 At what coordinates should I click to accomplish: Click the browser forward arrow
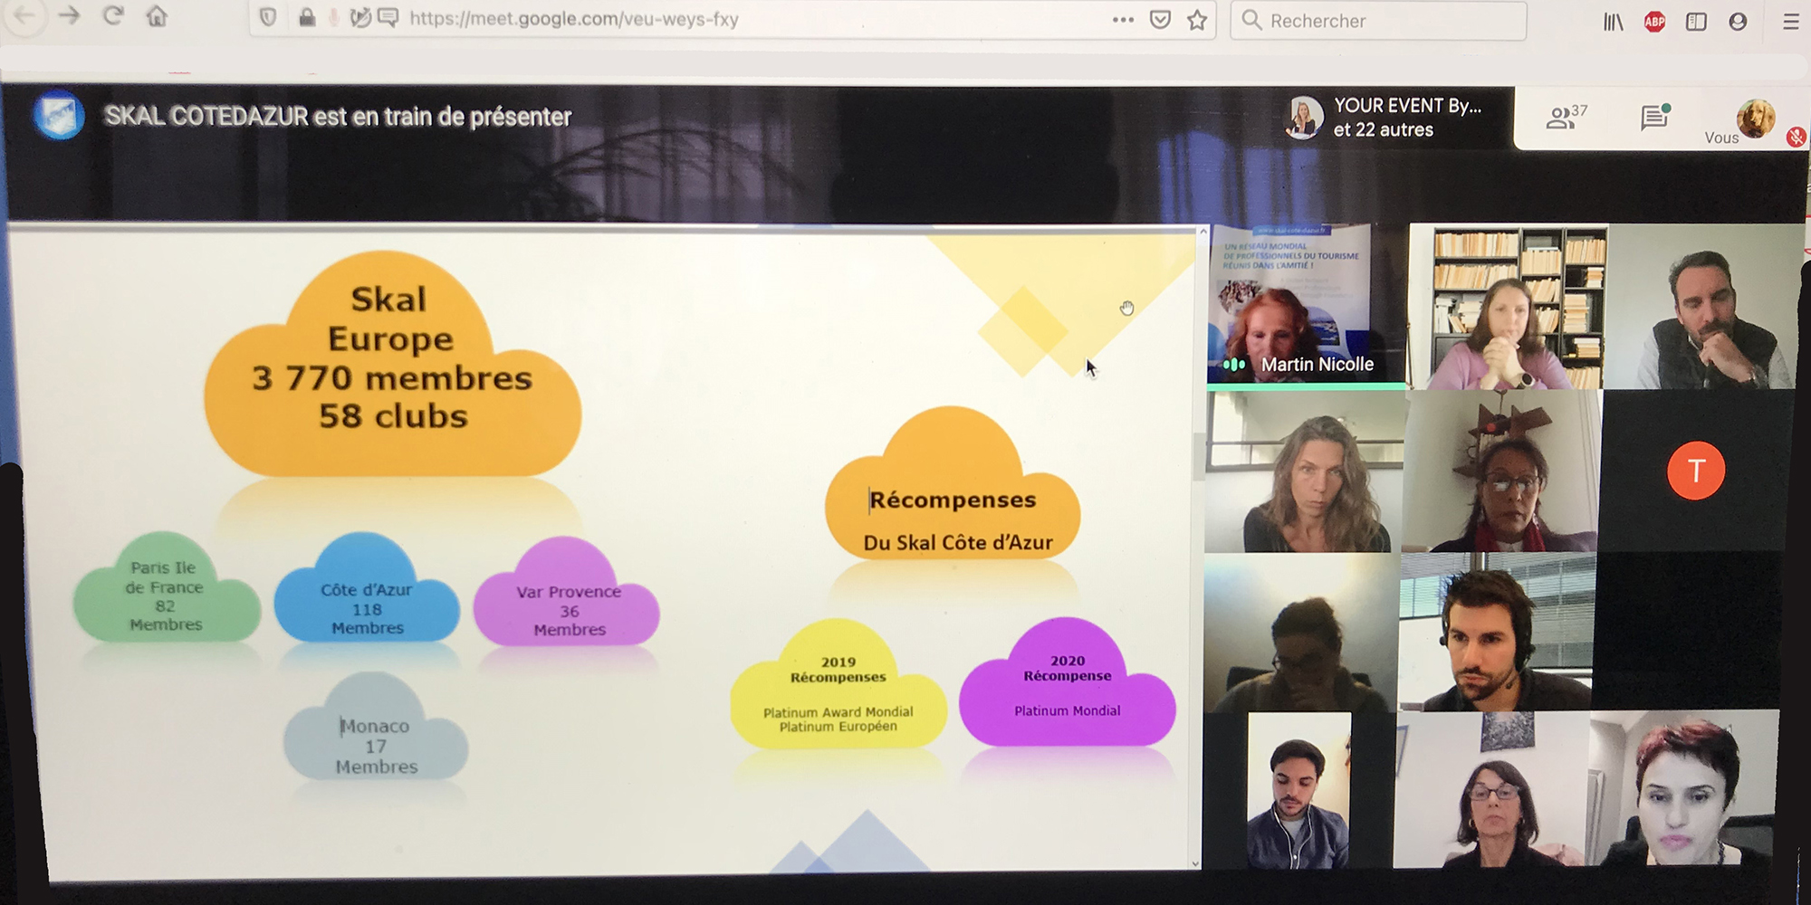tap(70, 15)
